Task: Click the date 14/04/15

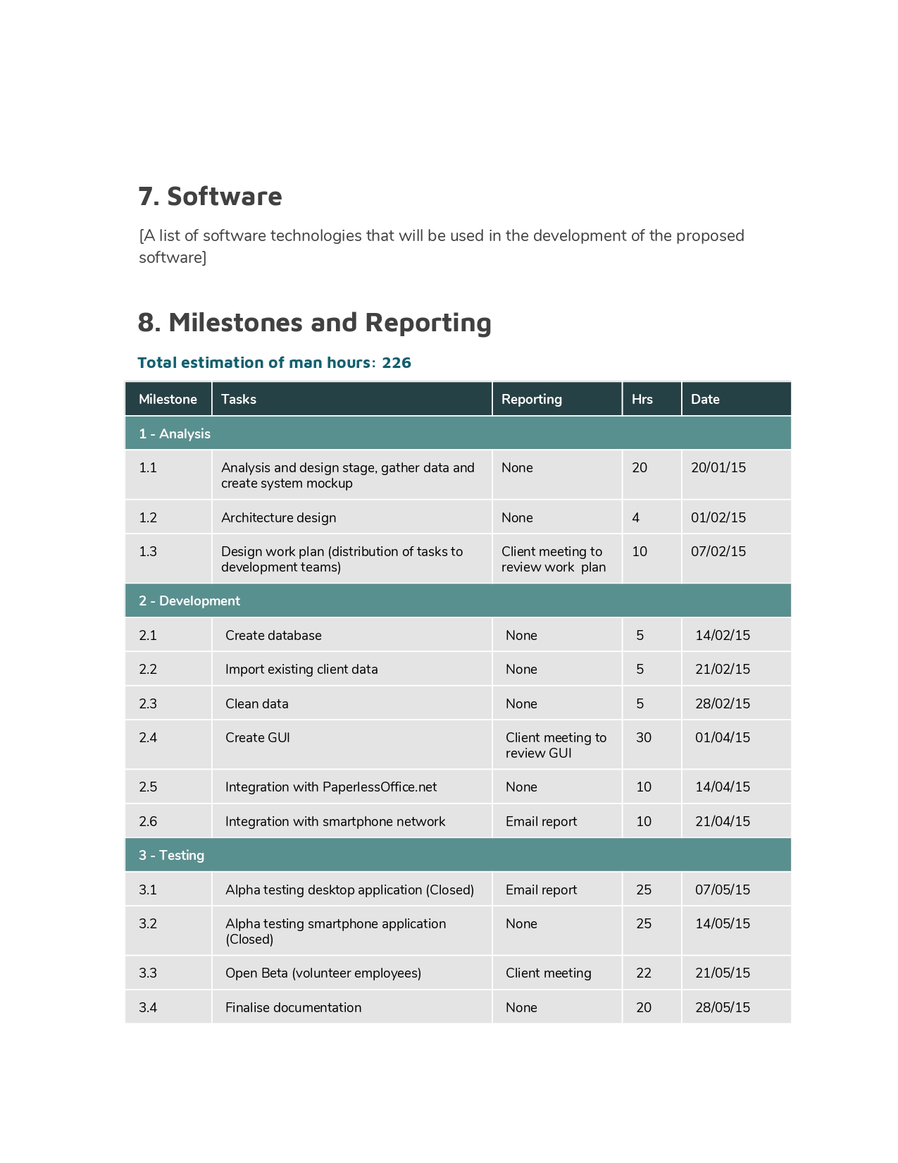Action: (723, 787)
